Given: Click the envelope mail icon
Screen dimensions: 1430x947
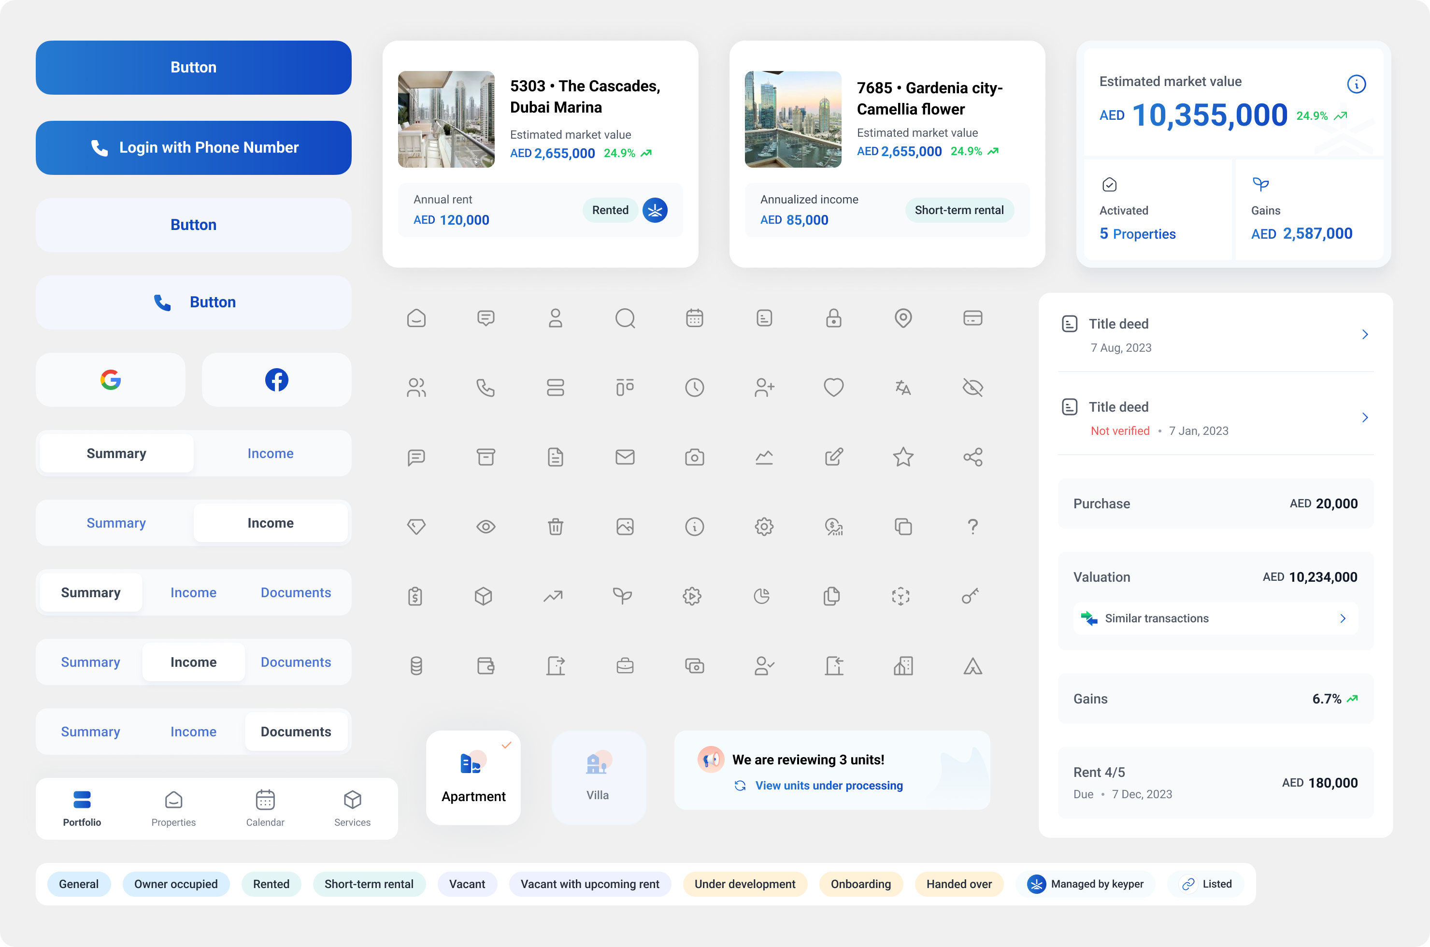Looking at the screenshot, I should point(625,457).
